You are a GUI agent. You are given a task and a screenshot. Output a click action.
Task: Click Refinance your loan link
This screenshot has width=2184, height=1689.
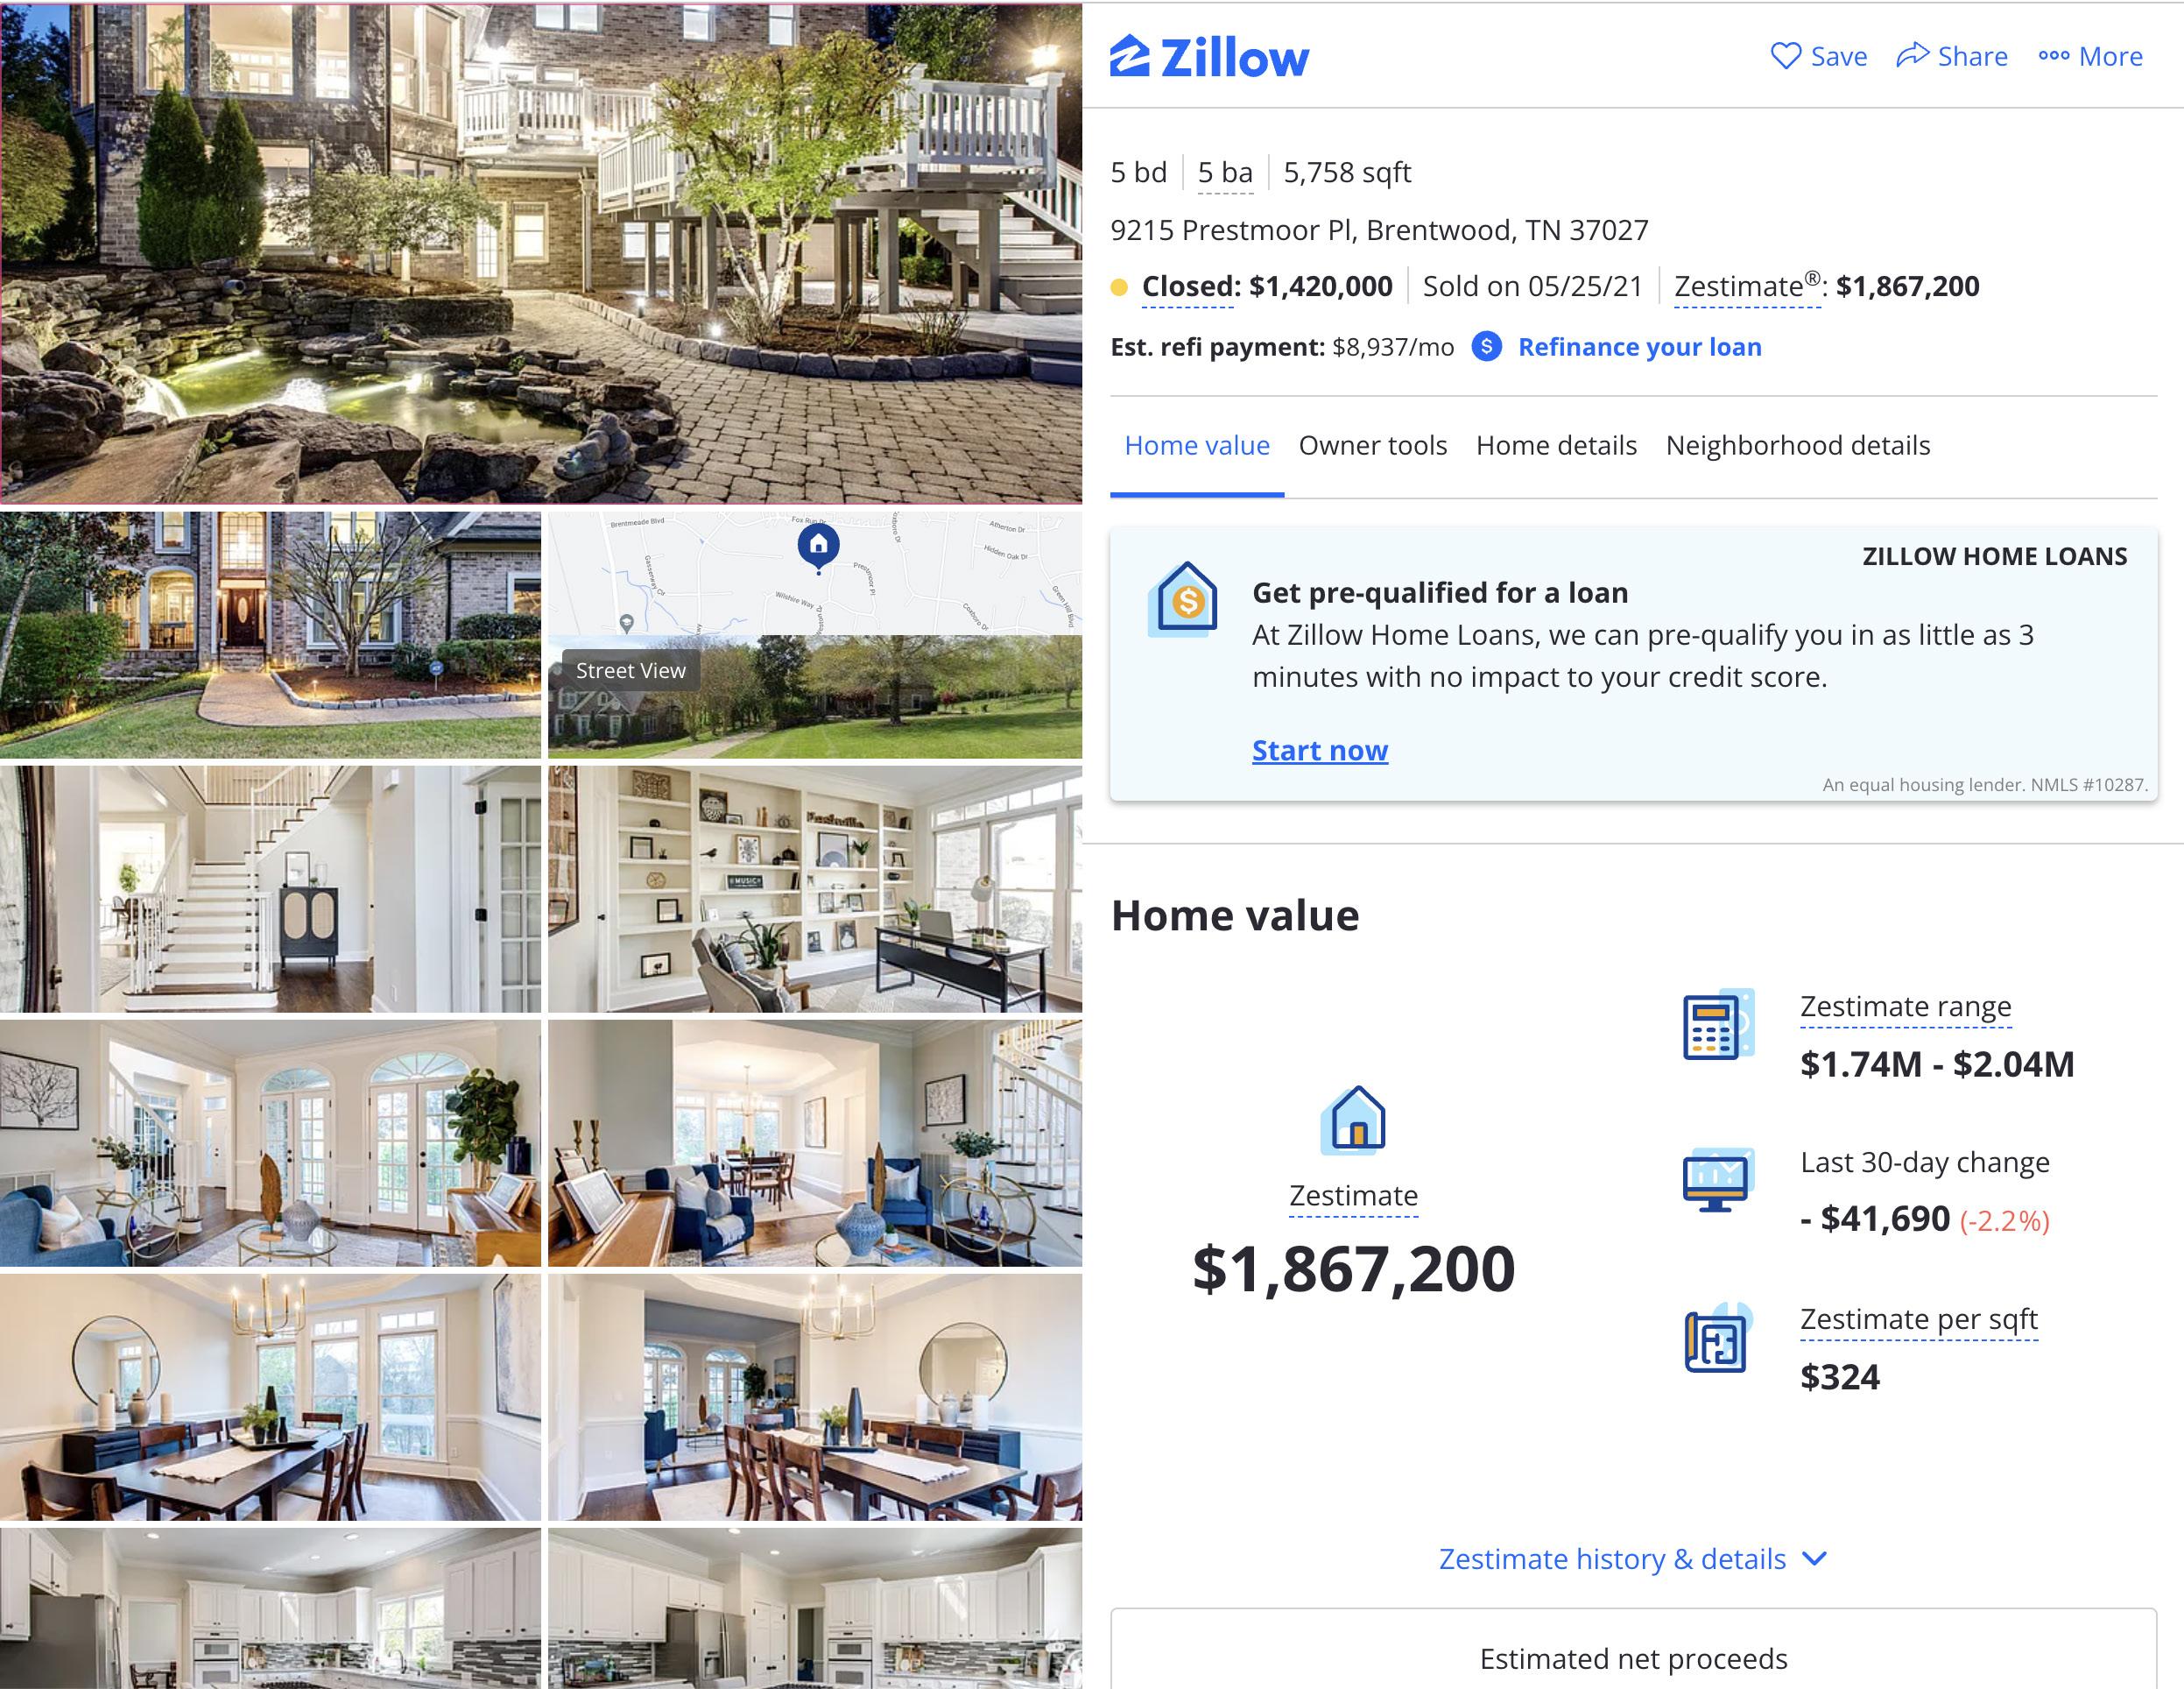tap(1640, 346)
